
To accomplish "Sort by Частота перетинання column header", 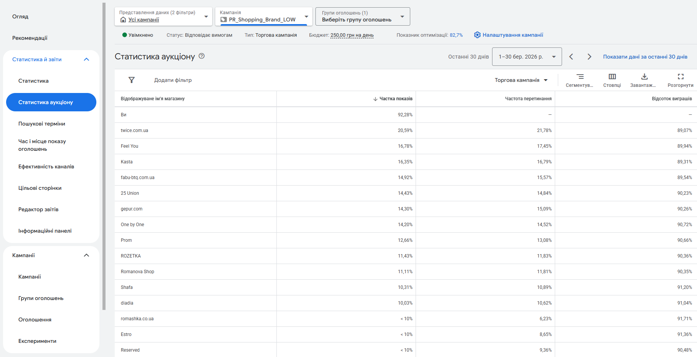I will [528, 99].
